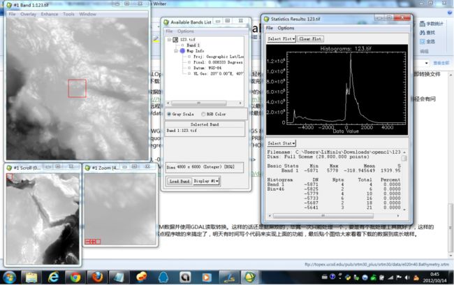Switch to ENVI globe icon on taskbar
The image size is (454, 285).
click(250, 277)
